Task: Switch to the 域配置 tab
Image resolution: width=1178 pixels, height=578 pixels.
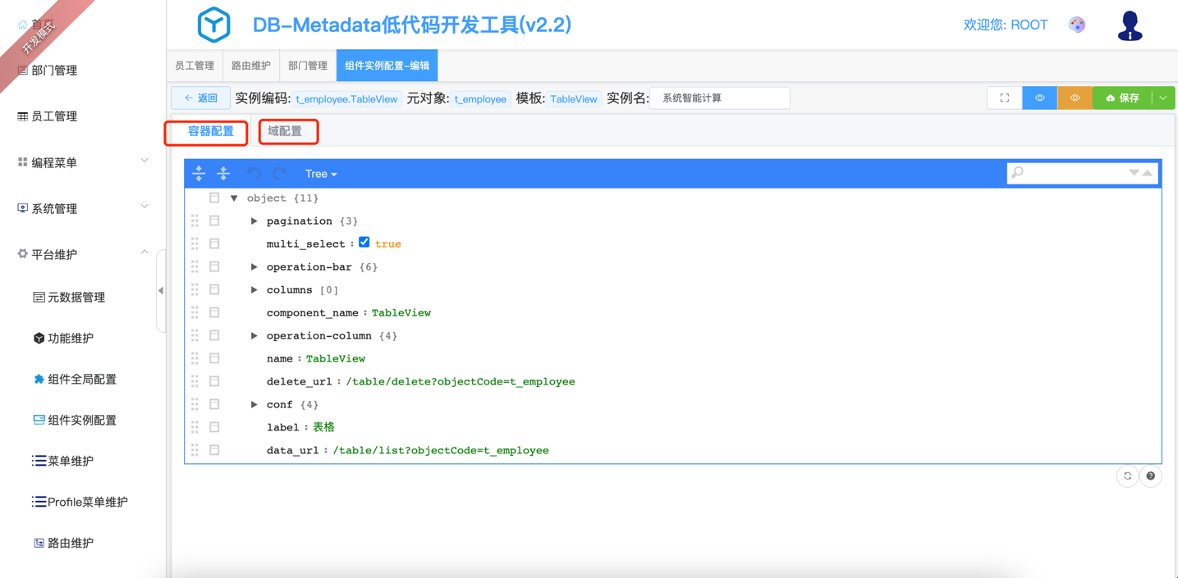Action: point(285,131)
